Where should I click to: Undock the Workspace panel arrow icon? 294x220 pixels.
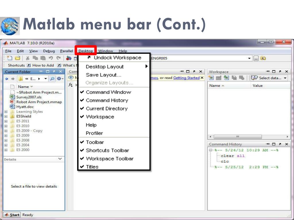280,71
